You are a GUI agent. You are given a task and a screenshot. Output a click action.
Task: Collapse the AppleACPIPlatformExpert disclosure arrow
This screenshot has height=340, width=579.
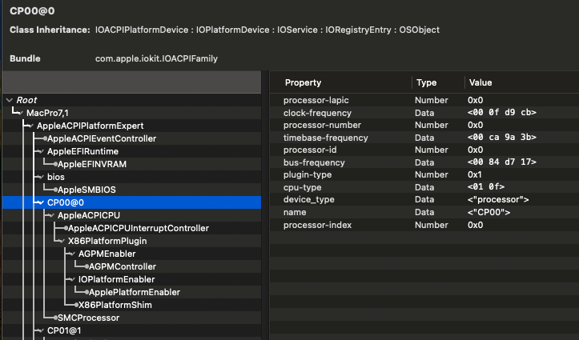tap(31, 126)
